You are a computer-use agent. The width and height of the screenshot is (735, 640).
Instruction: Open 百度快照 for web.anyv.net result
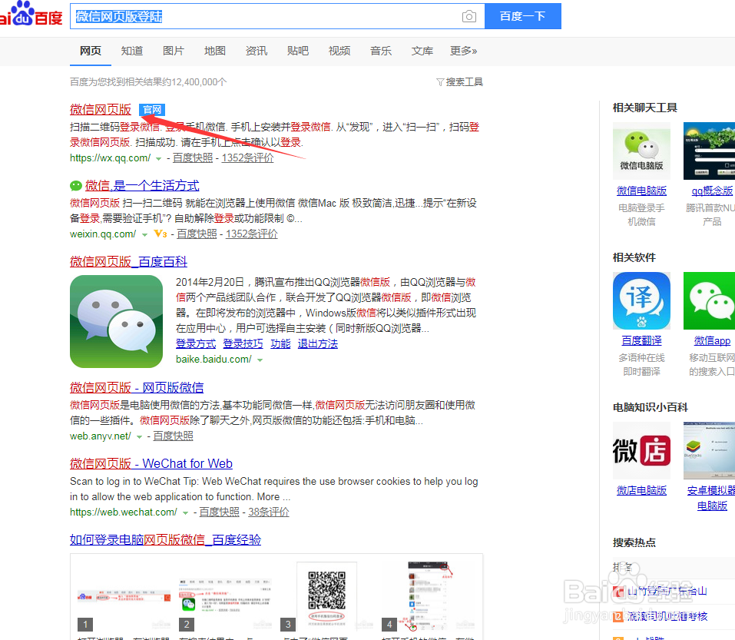pyautogui.click(x=174, y=436)
